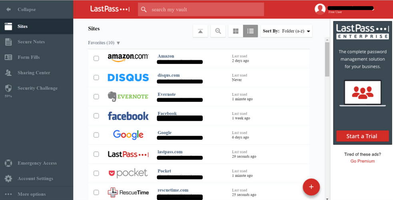Click the Collapse arrow icon in sidebar
The height and width of the screenshot is (200, 393).
coord(8,10)
